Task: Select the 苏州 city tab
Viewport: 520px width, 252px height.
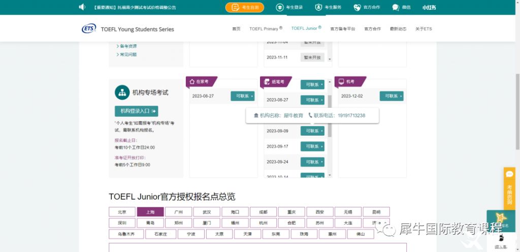Action: click(320, 223)
